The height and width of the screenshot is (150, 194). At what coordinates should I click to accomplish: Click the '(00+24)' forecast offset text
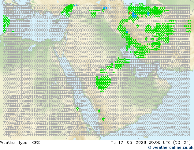[x=182, y=143]
